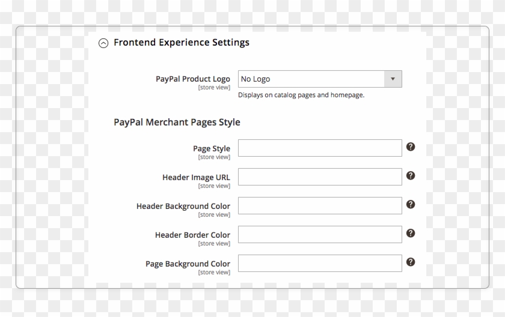This screenshot has height=317, width=505.
Task: Click the Header Image URL input field
Action: tap(320, 177)
